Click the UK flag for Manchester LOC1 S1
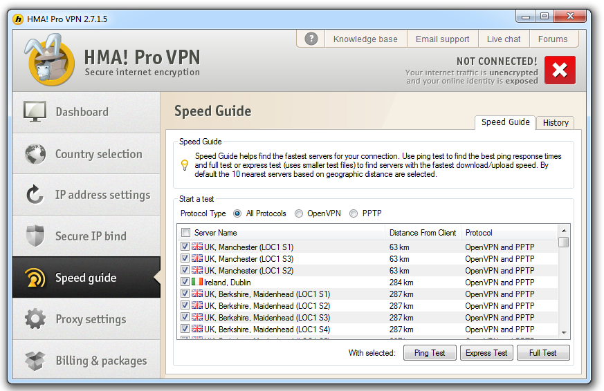This screenshot has width=604, height=391. 197,247
